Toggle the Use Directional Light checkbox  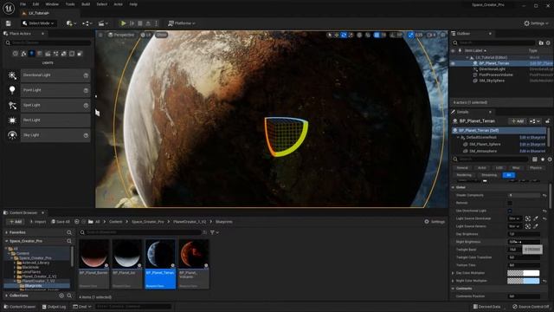pos(510,211)
